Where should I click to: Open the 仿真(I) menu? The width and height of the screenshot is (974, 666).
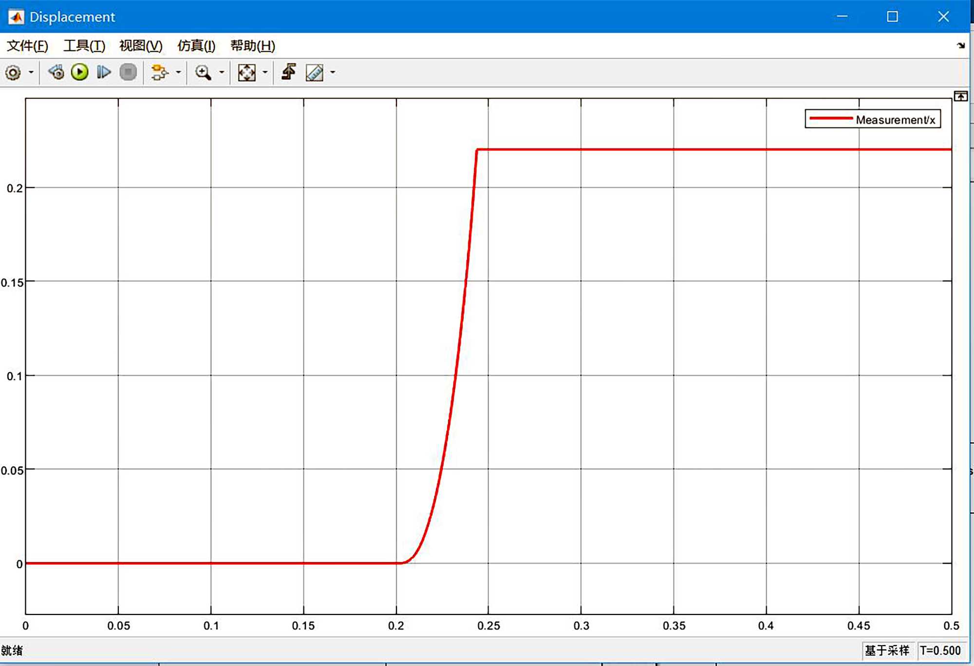tap(196, 46)
